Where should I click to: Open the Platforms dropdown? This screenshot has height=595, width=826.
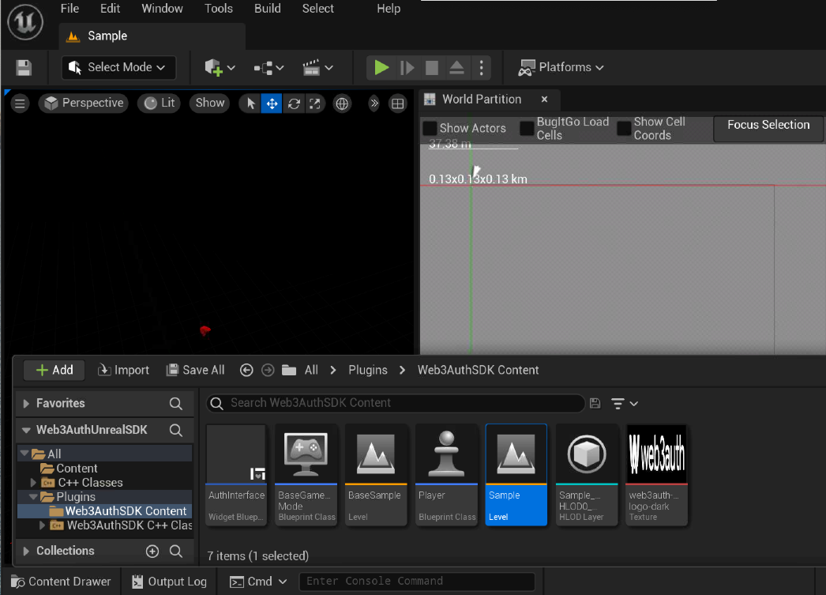pyautogui.click(x=561, y=67)
